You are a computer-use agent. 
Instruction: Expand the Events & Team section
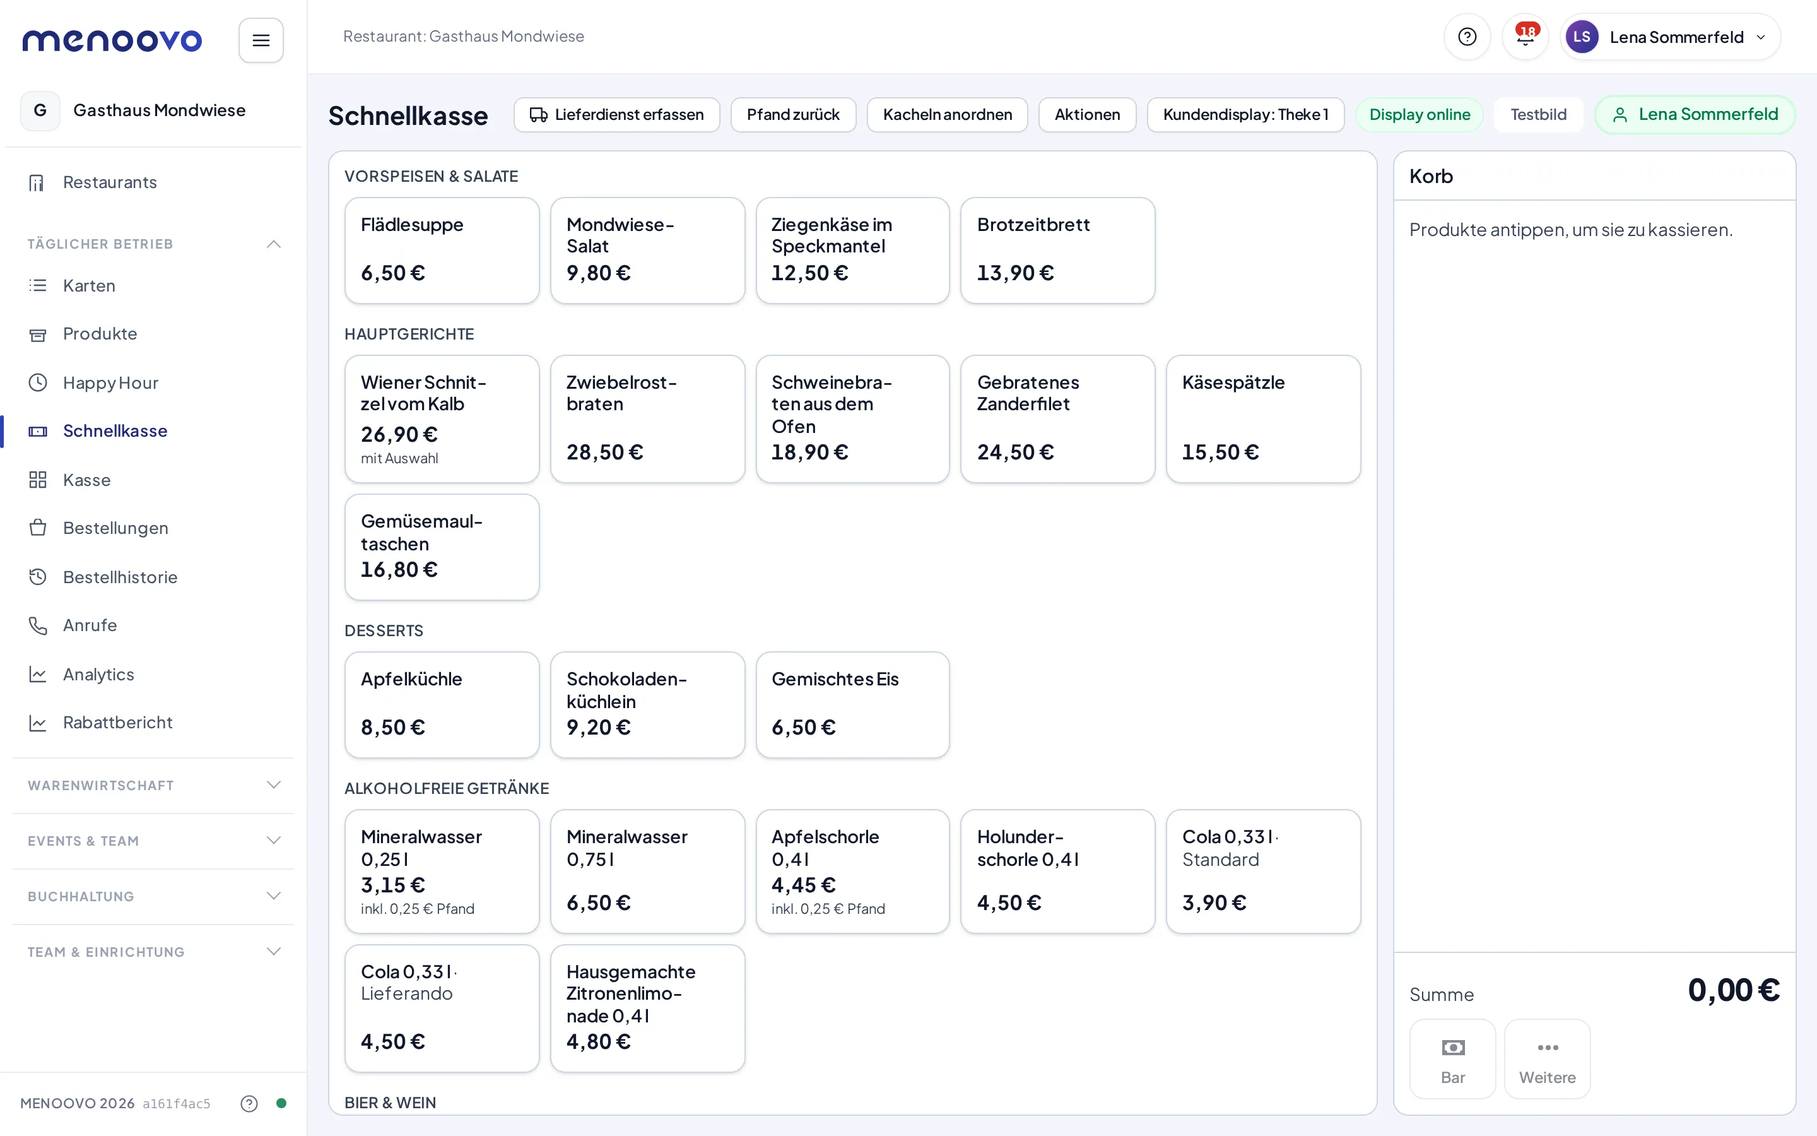point(153,841)
